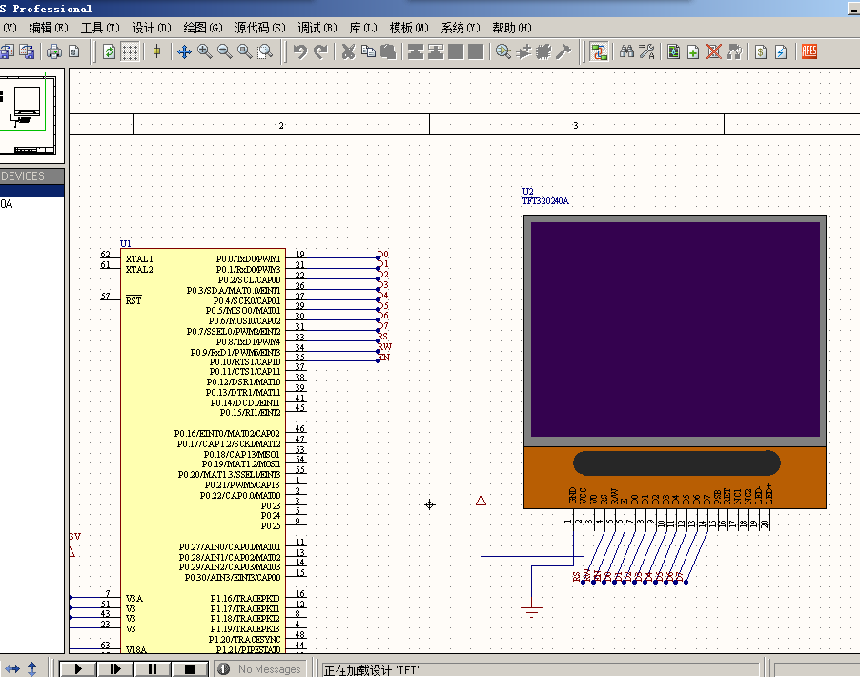
Task: Run the Electrical Rules Check icon
Action: point(781,51)
